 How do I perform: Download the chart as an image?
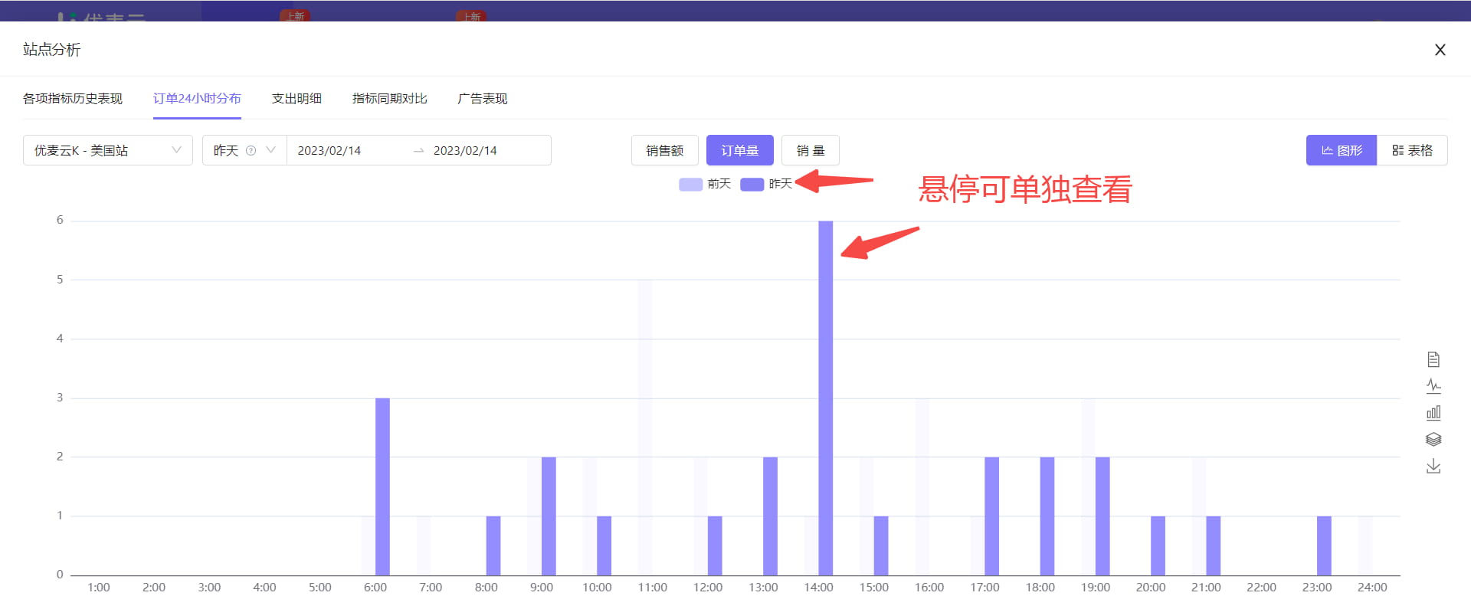pyautogui.click(x=1433, y=466)
